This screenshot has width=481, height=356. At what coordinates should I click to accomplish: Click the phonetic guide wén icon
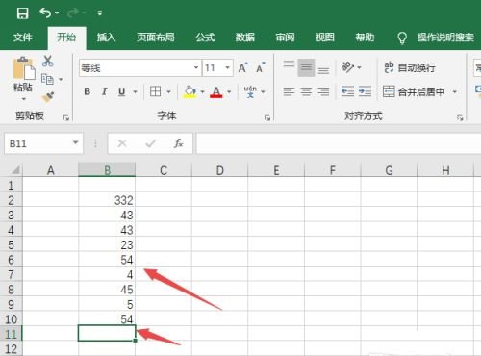pos(250,91)
